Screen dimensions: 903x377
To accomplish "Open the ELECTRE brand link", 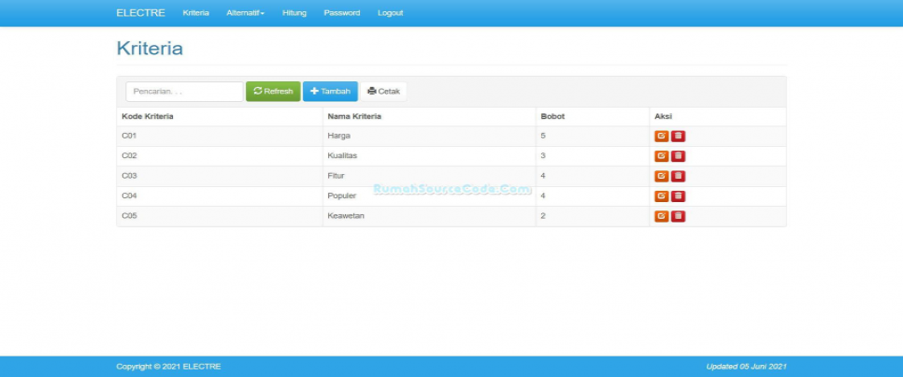I will (x=140, y=13).
